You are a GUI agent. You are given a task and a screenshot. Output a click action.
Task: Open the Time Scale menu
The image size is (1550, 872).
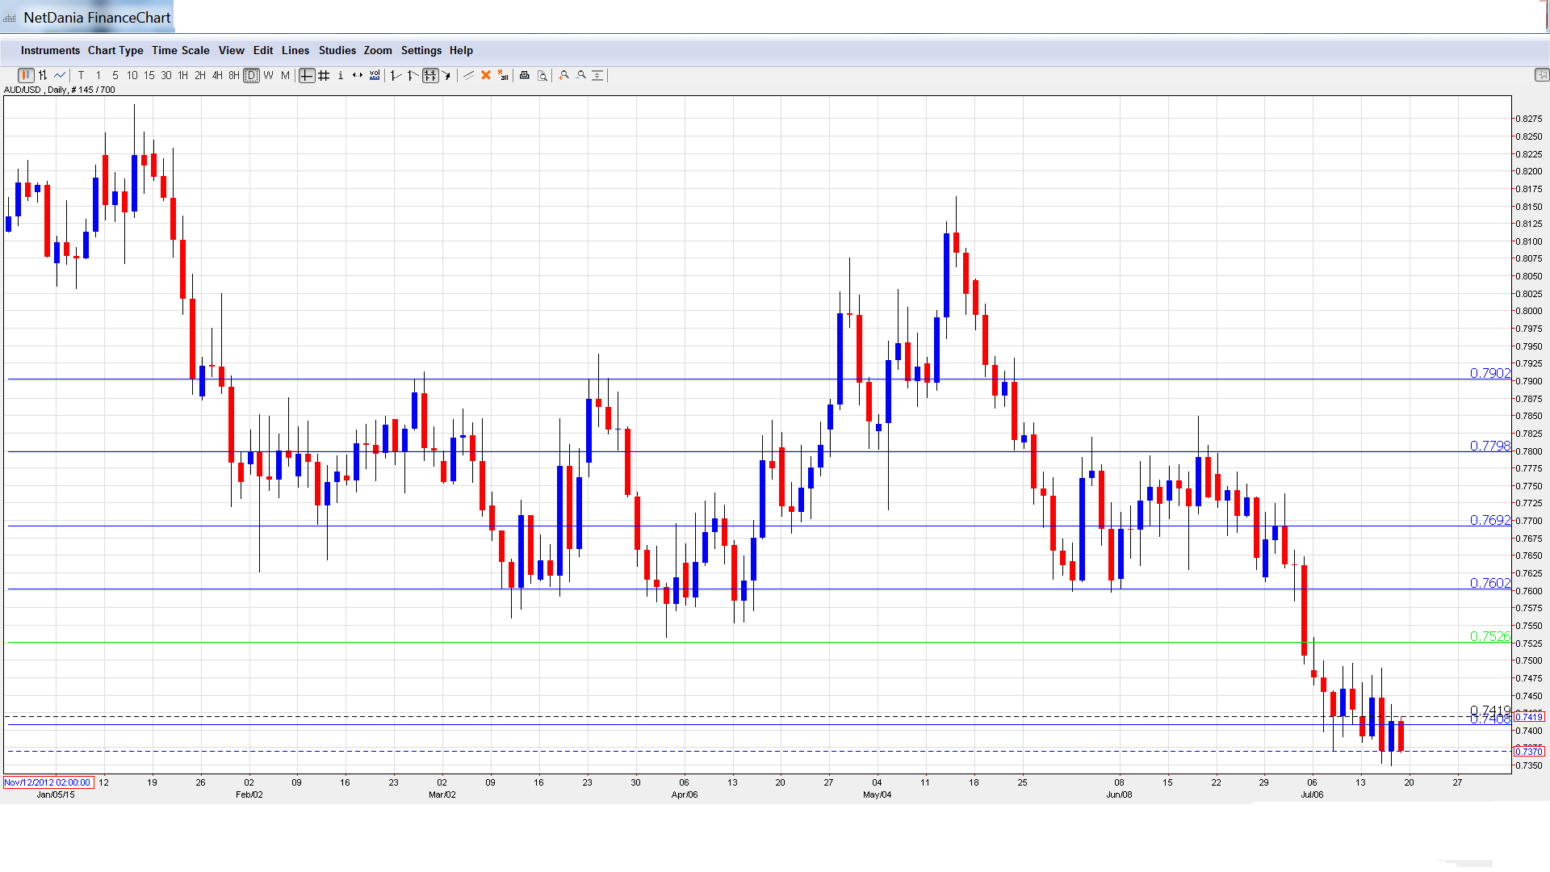(180, 50)
